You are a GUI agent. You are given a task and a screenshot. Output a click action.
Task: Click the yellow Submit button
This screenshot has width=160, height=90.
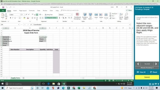pos(147,77)
